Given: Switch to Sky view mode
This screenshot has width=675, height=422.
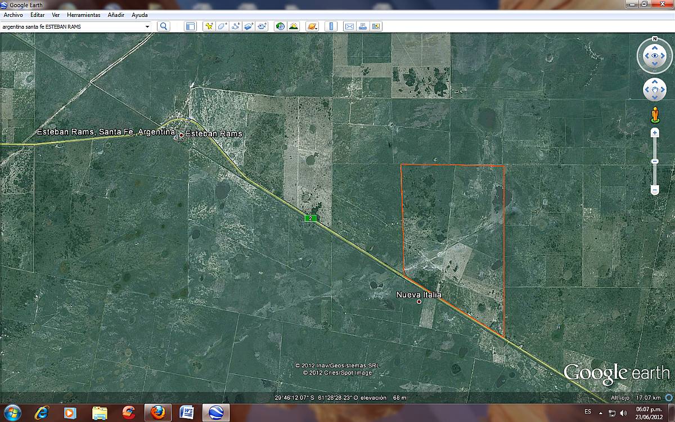Looking at the screenshot, I should point(312,25).
